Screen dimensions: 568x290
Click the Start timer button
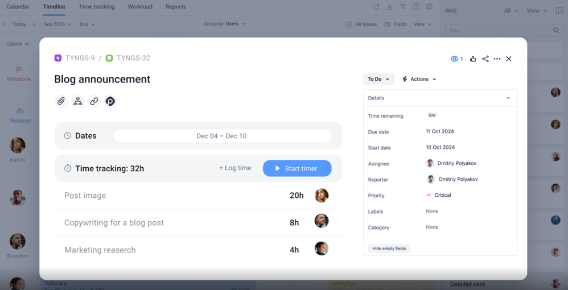(297, 168)
